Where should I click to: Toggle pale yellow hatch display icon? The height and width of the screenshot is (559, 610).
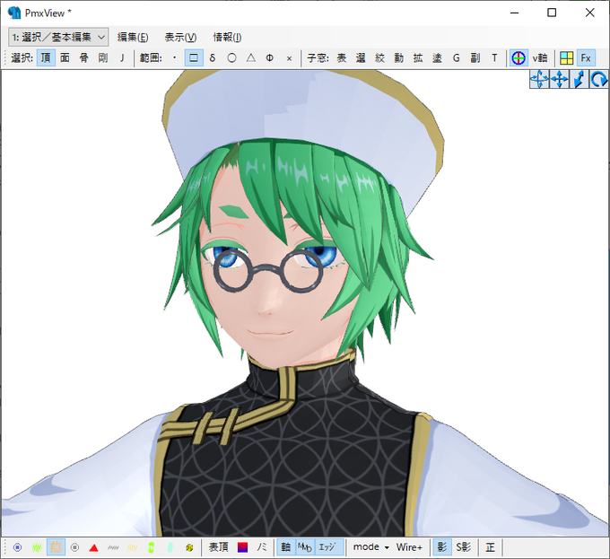click(x=132, y=547)
